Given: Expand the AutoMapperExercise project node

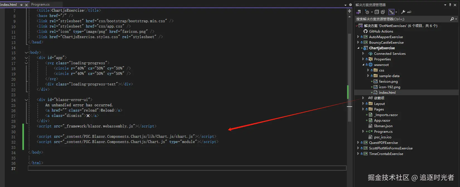Looking at the screenshot, I should click(358, 37).
